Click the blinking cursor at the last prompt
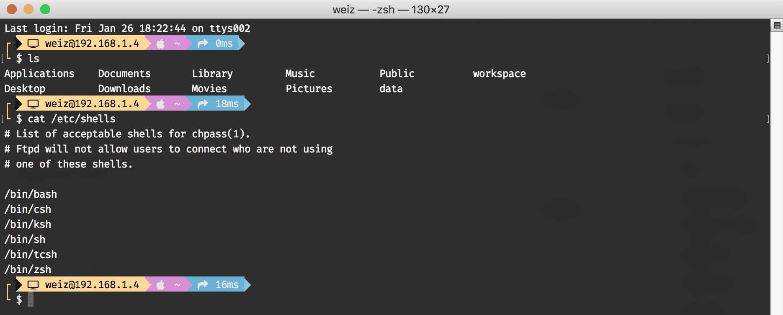The width and height of the screenshot is (783, 315). coord(31,300)
